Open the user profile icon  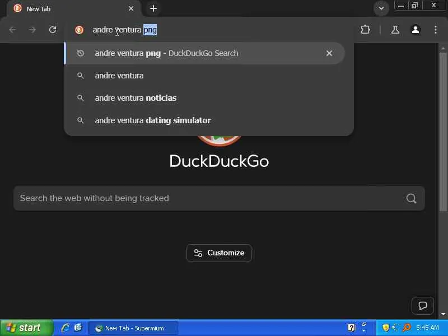416,30
